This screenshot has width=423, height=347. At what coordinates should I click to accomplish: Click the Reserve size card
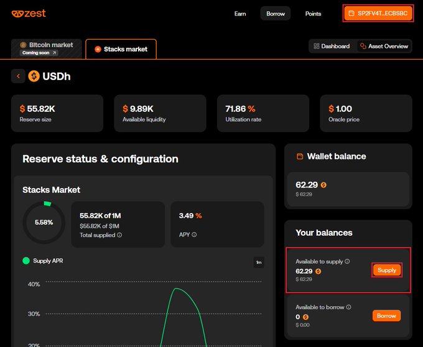click(x=57, y=114)
